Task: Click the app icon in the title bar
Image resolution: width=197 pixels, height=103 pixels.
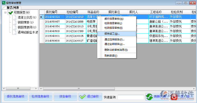Action: (4, 3)
